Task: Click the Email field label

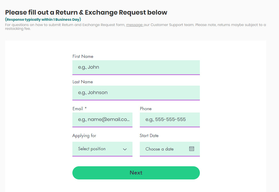Action: 78,109
